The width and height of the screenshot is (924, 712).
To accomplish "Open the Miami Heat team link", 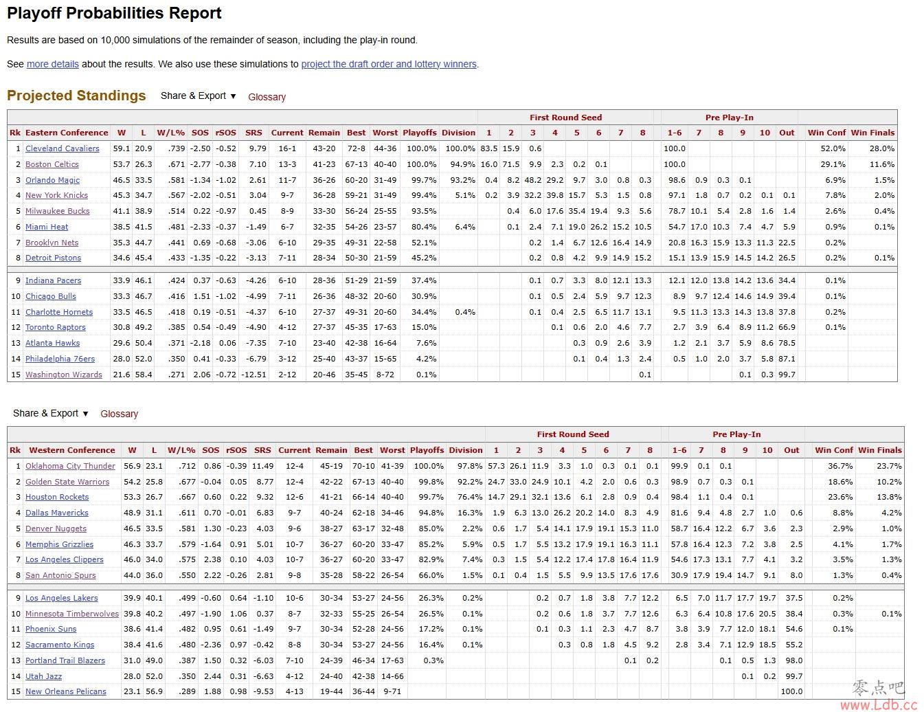I will [47, 227].
